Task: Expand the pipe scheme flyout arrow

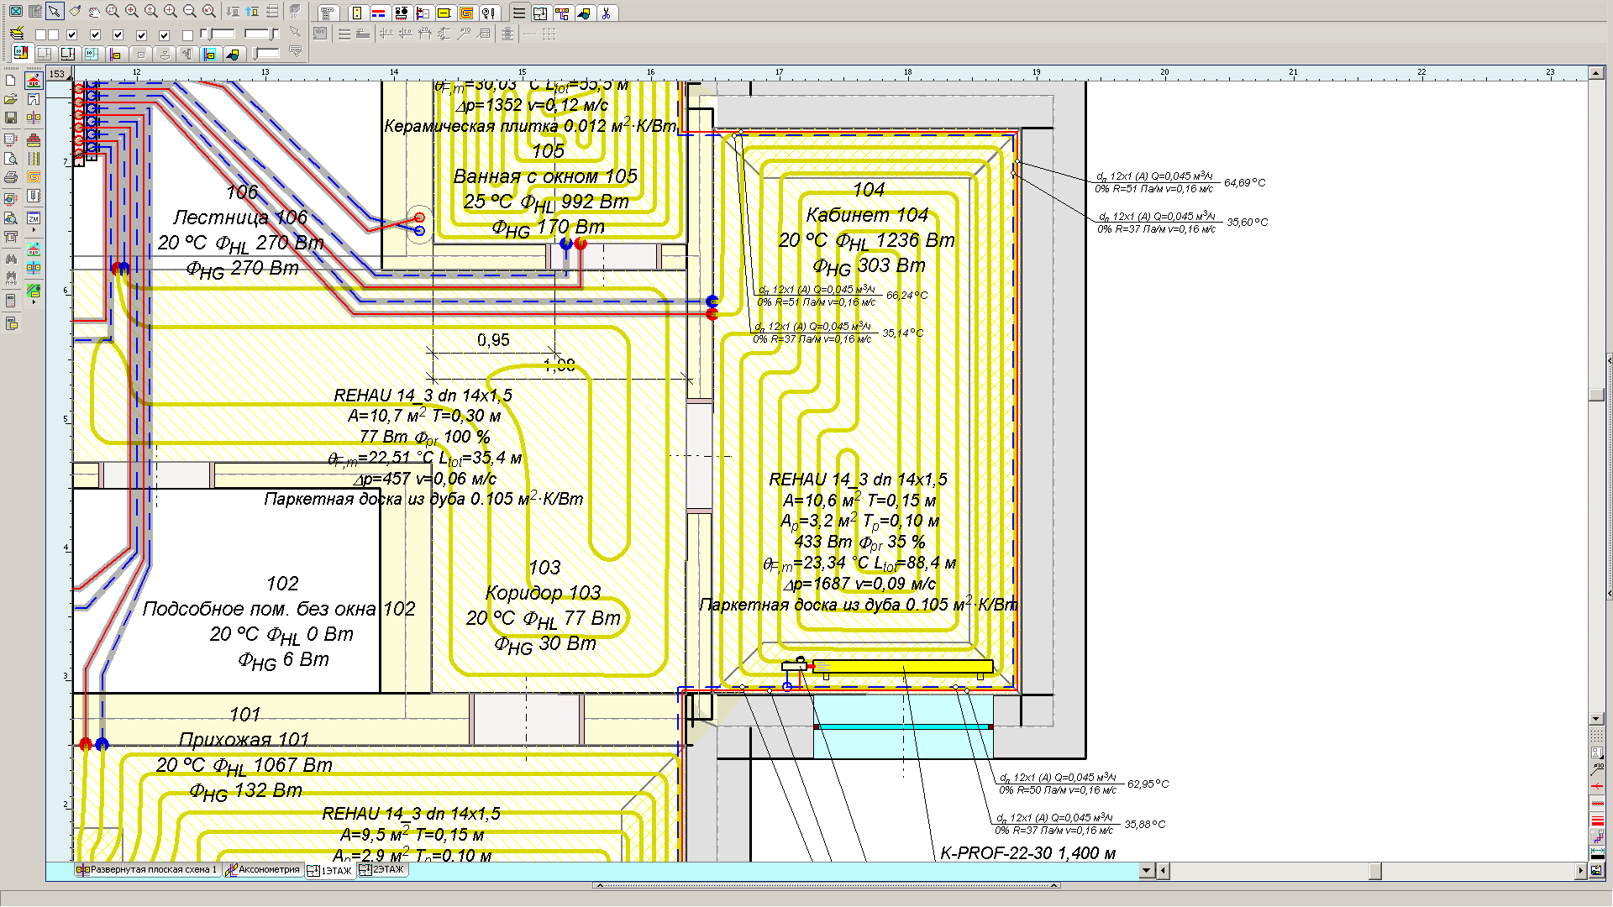Action: tap(34, 301)
